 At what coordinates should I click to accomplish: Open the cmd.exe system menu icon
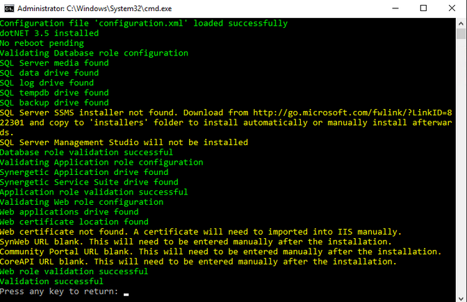point(9,8)
